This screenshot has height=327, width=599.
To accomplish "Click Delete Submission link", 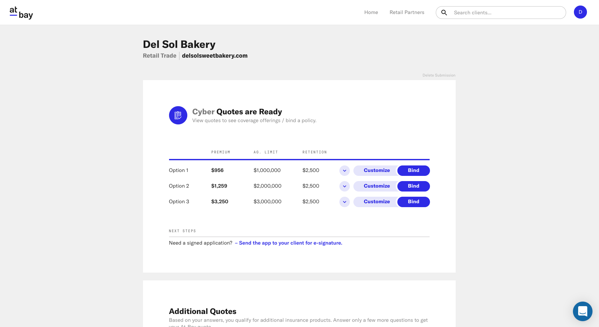I will coord(439,75).
